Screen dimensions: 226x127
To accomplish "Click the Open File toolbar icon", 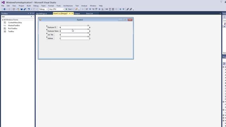I will tap(18, 9).
